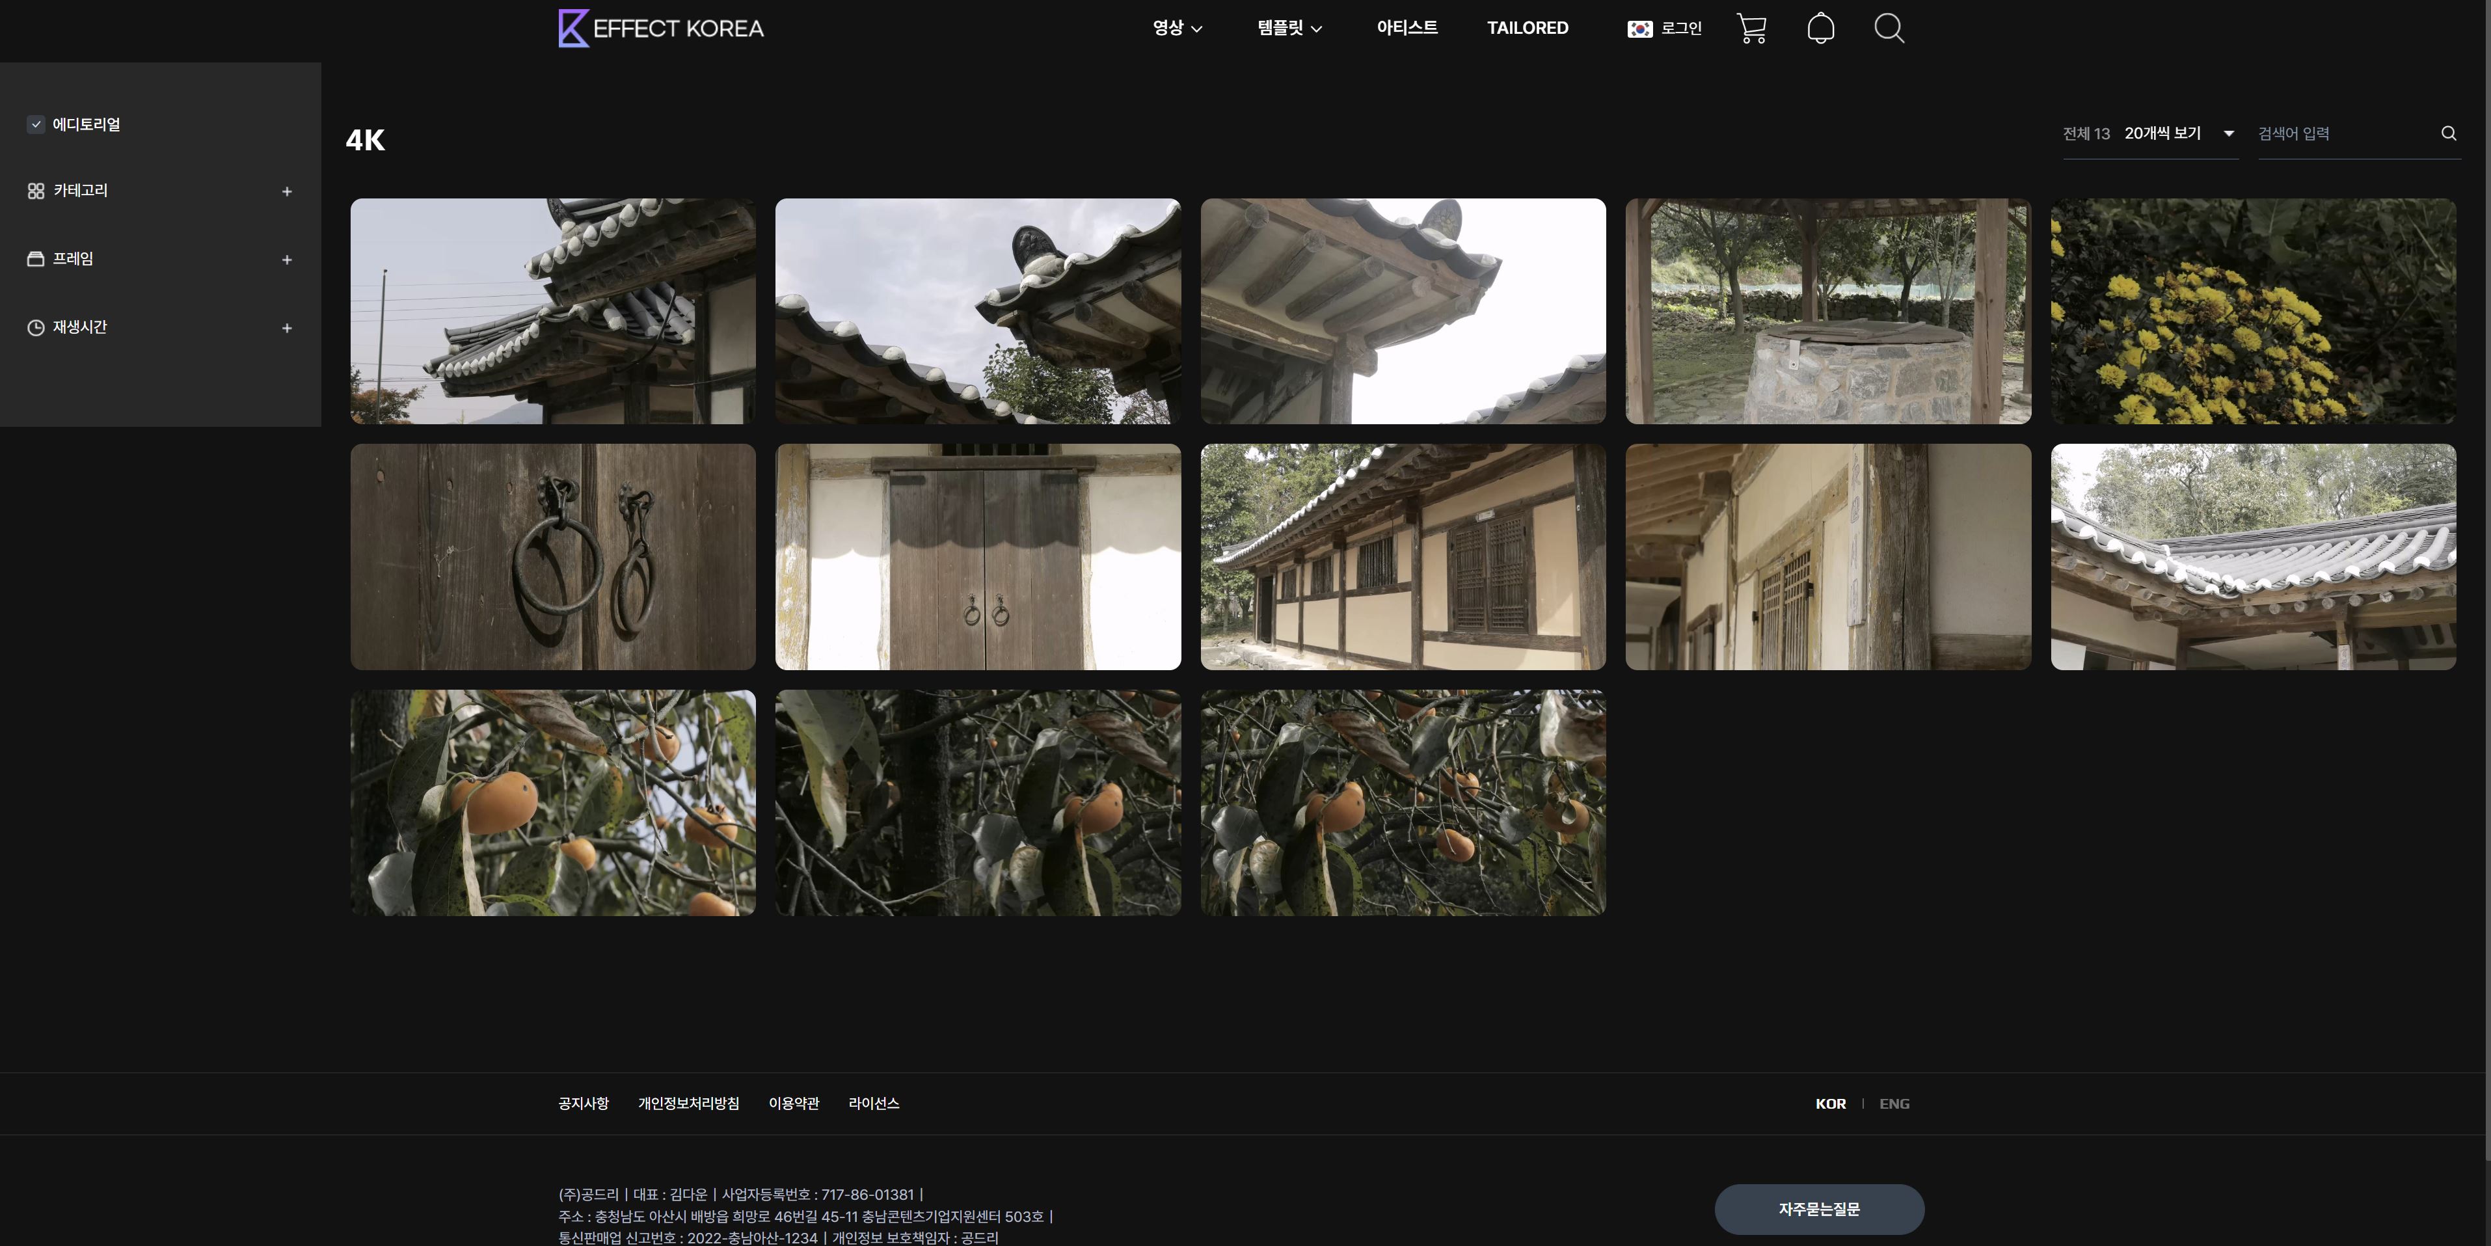Viewport: 2491px width, 1246px height.
Task: Click the 전체 13 count text
Action: 2086,133
